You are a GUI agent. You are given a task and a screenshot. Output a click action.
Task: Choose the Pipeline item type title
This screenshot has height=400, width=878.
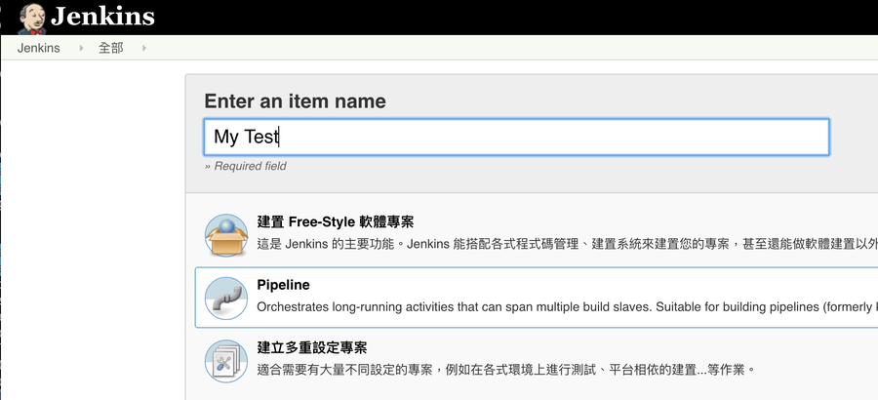click(x=283, y=285)
